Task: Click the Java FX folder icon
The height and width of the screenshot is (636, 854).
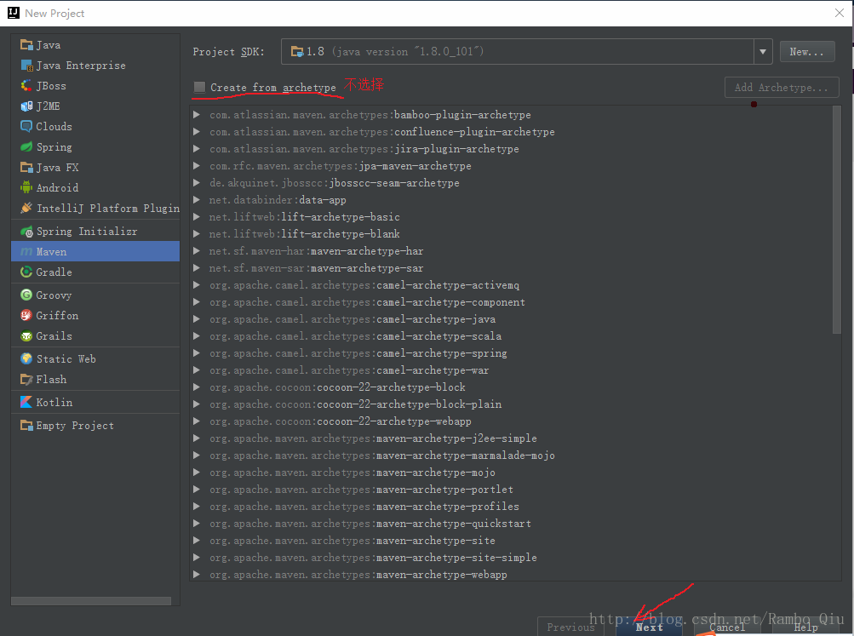Action: 26,167
